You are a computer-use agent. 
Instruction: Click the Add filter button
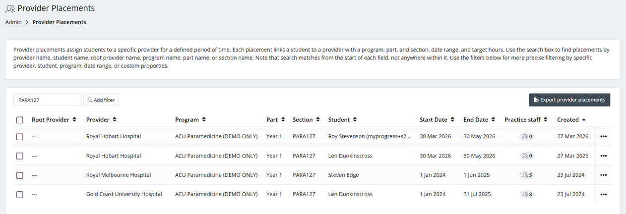point(101,100)
